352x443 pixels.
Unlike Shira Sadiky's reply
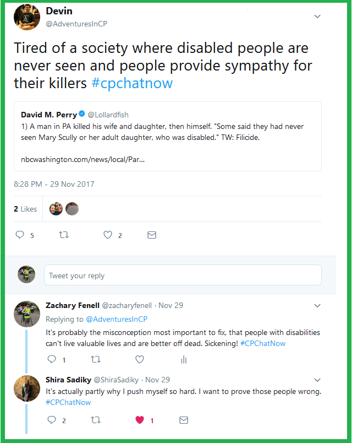(x=140, y=420)
